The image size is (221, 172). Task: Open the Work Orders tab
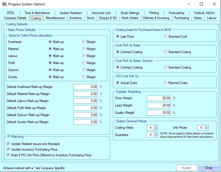[x=130, y=18]
